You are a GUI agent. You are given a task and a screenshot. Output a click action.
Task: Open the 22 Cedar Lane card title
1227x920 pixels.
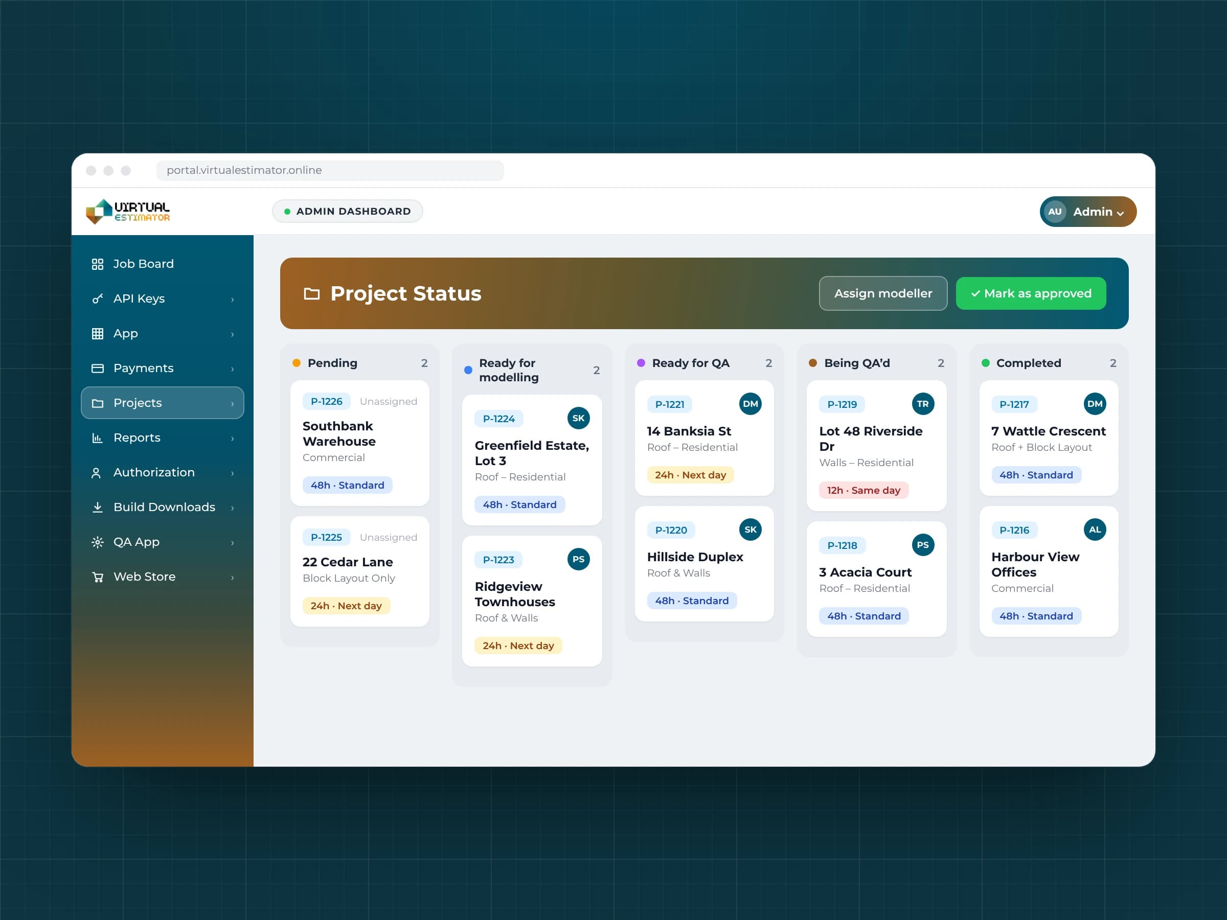tap(348, 562)
